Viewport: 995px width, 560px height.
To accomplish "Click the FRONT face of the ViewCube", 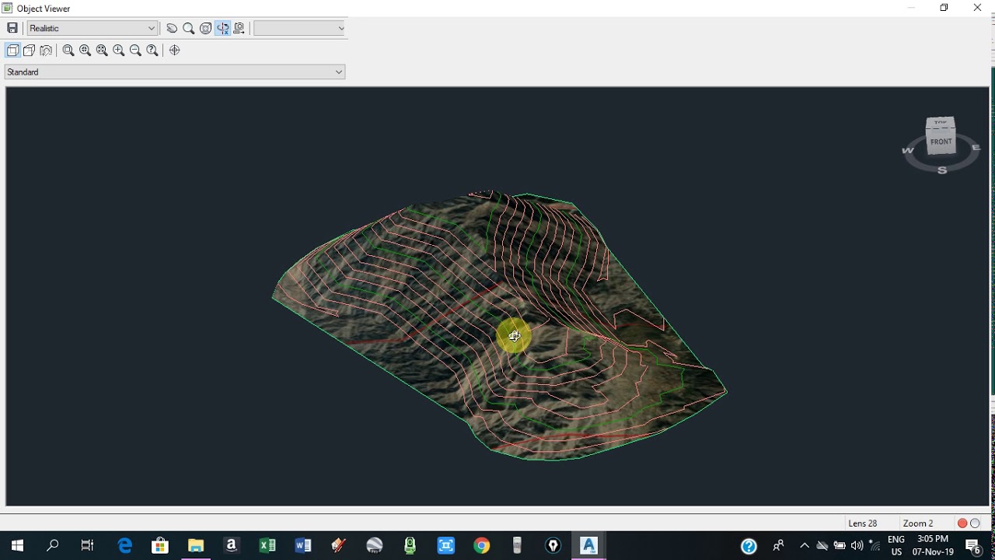I will [x=941, y=142].
